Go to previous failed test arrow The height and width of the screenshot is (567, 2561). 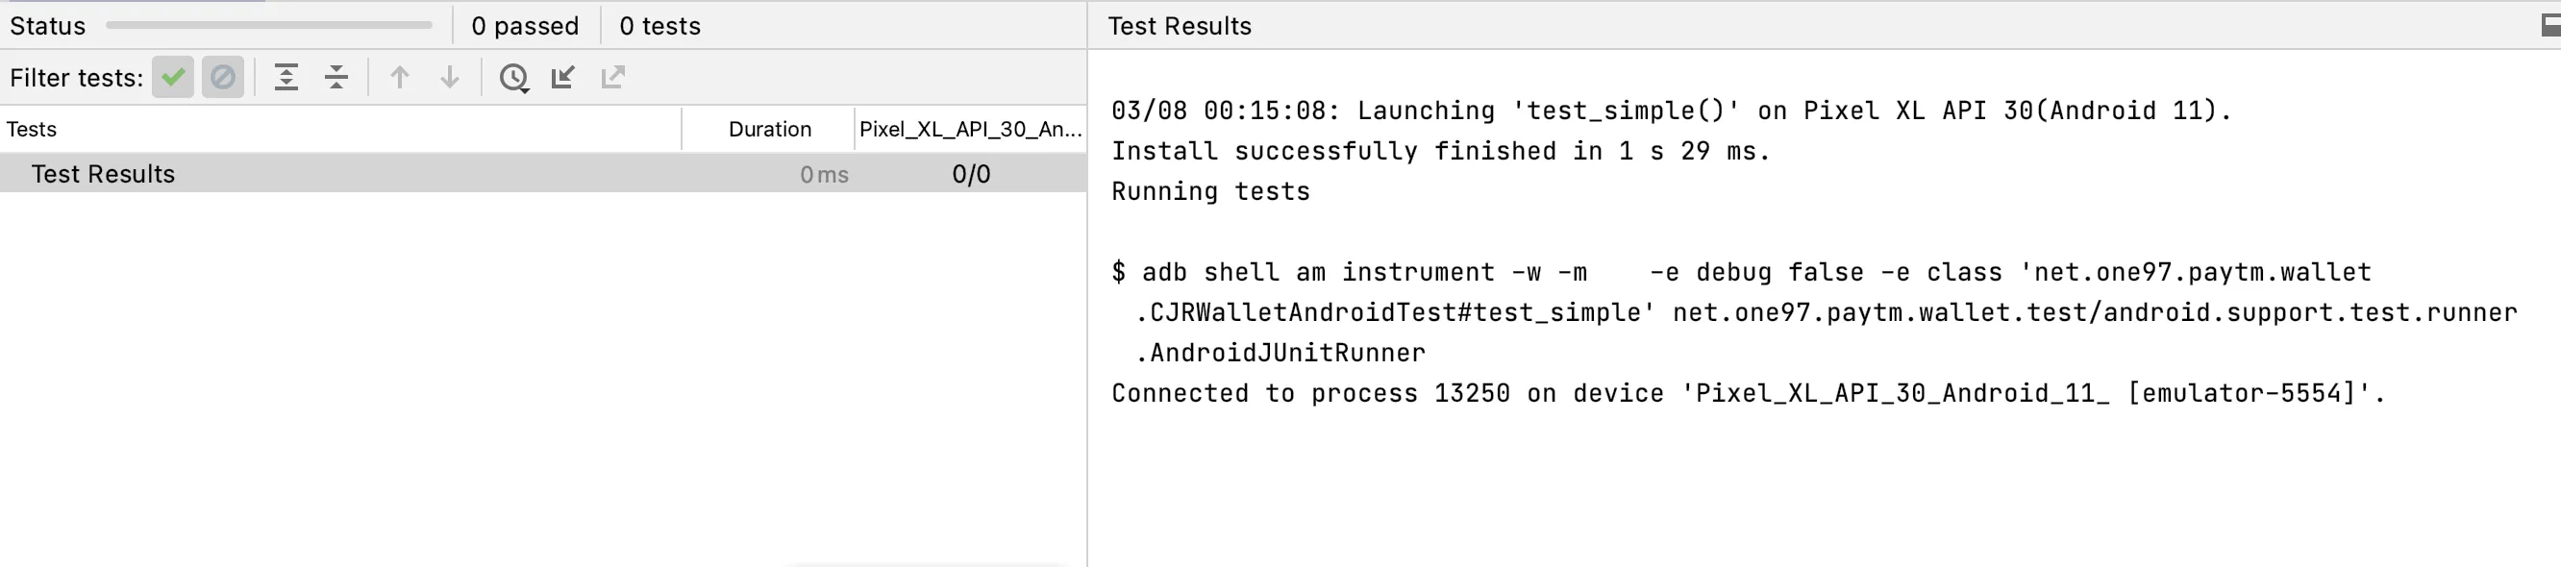400,78
